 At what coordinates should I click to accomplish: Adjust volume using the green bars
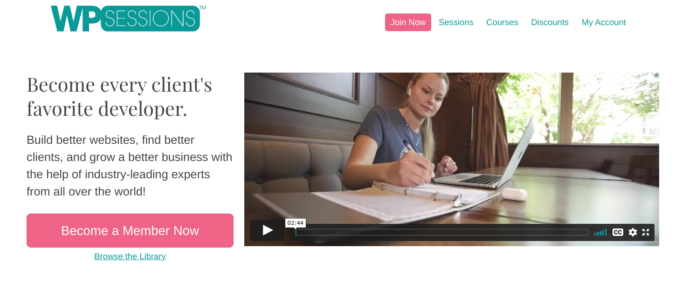tap(600, 232)
